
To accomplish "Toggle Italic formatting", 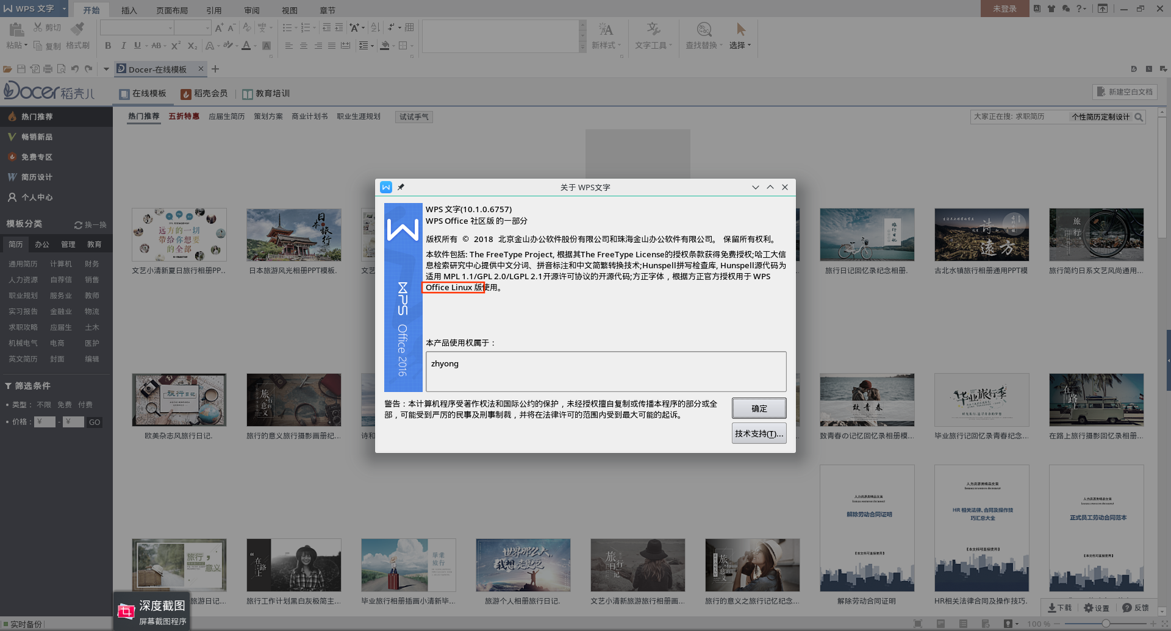I will [x=123, y=46].
